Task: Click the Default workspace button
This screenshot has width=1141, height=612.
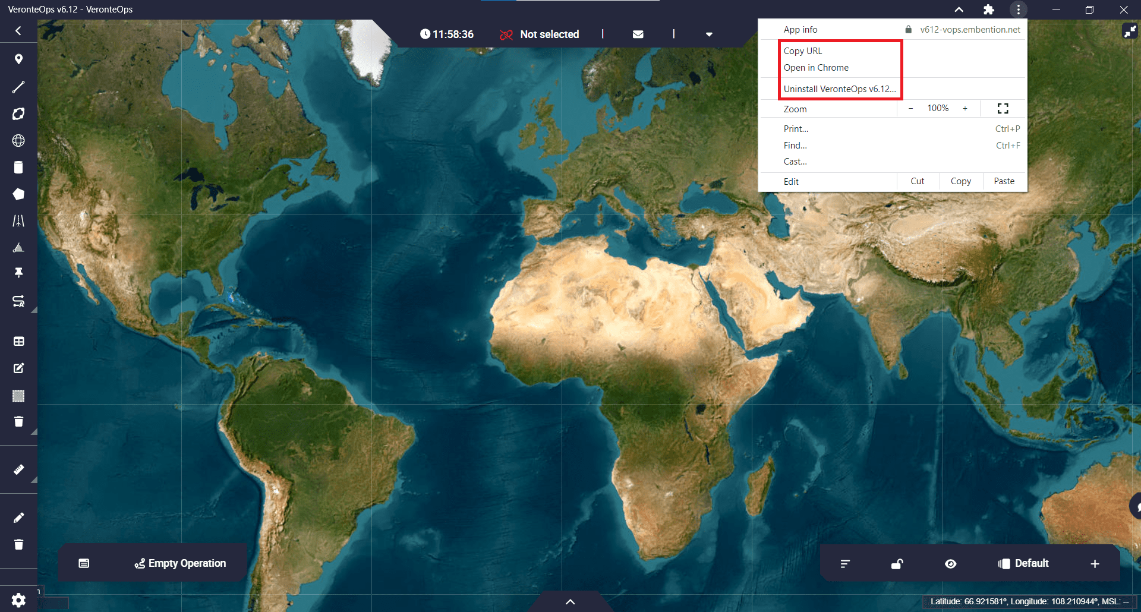Action: [x=1024, y=563]
